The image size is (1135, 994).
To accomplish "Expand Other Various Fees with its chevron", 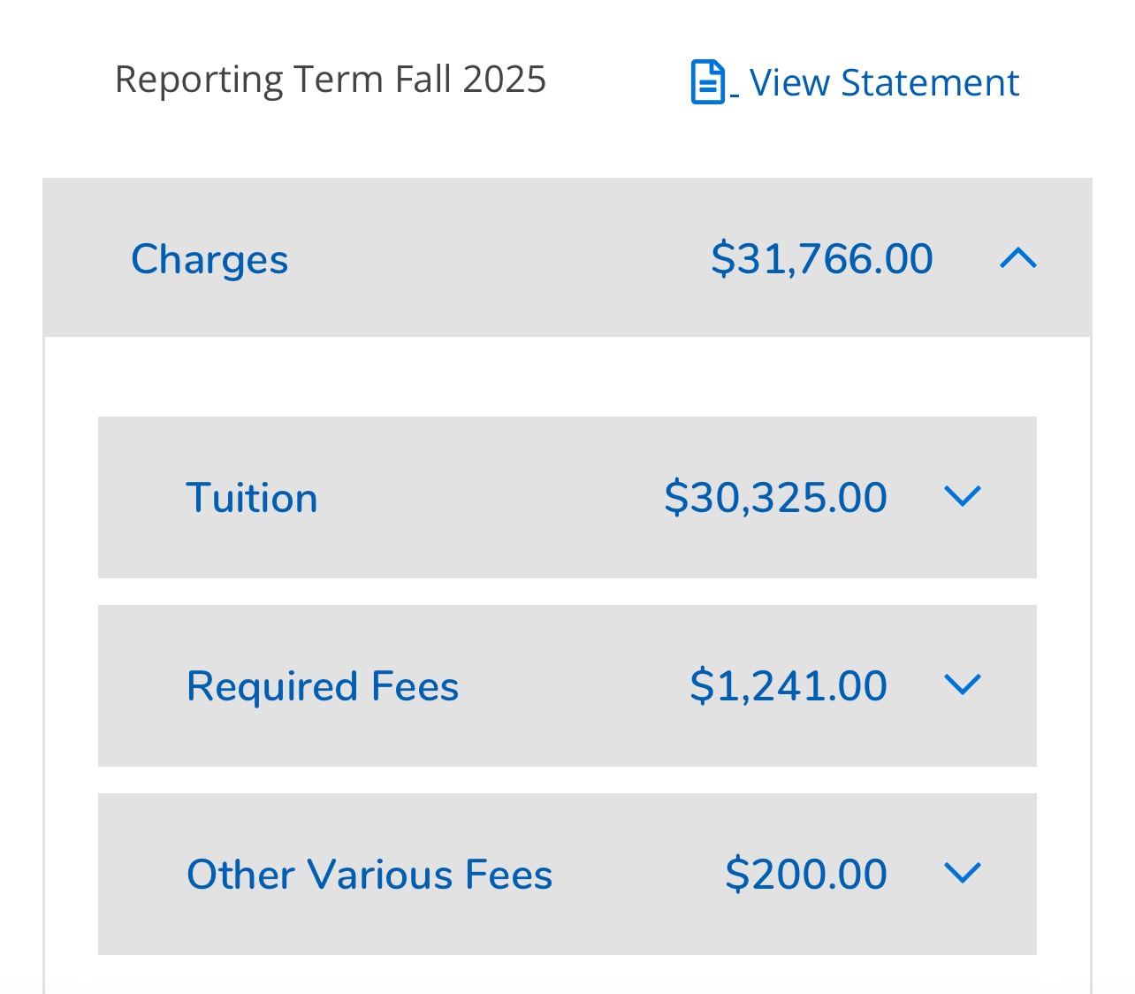I will pyautogui.click(x=963, y=873).
